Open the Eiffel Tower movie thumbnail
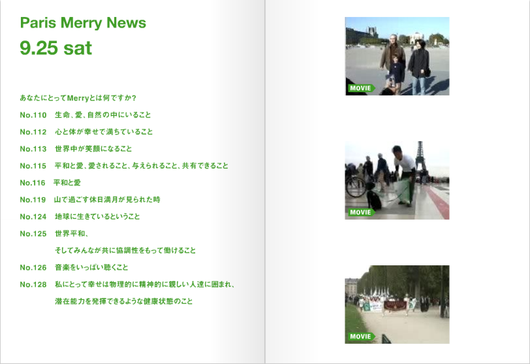 (397, 180)
